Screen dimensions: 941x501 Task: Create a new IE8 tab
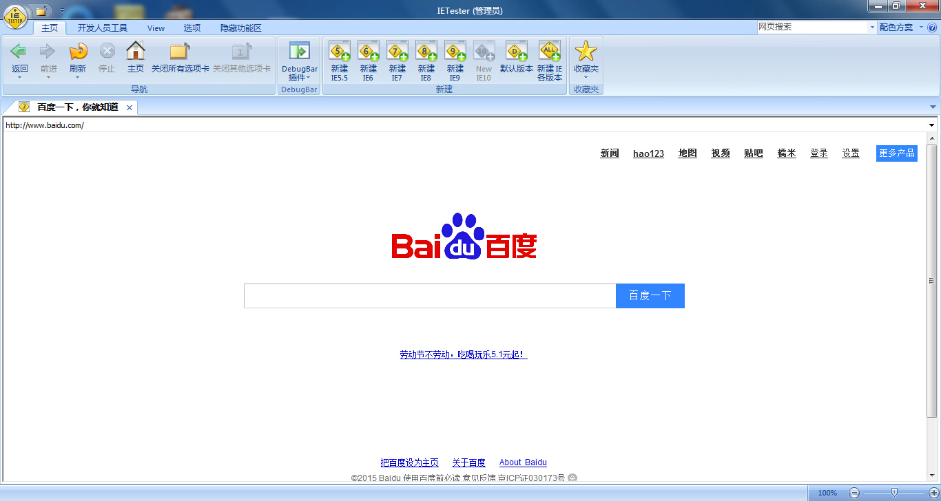pos(426,52)
